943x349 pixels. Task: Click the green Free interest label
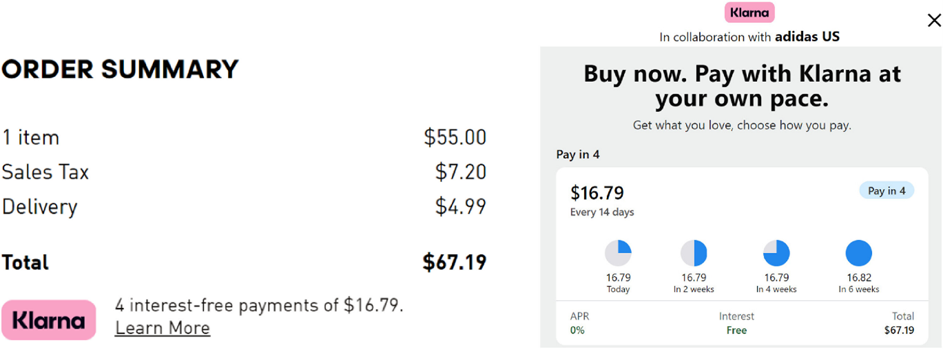click(736, 330)
